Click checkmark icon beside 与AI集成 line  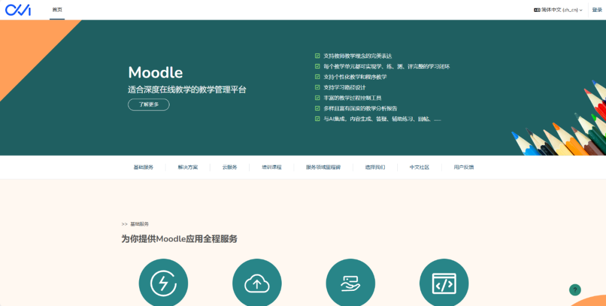tap(318, 119)
